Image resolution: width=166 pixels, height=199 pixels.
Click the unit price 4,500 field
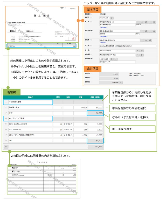coord(81,135)
